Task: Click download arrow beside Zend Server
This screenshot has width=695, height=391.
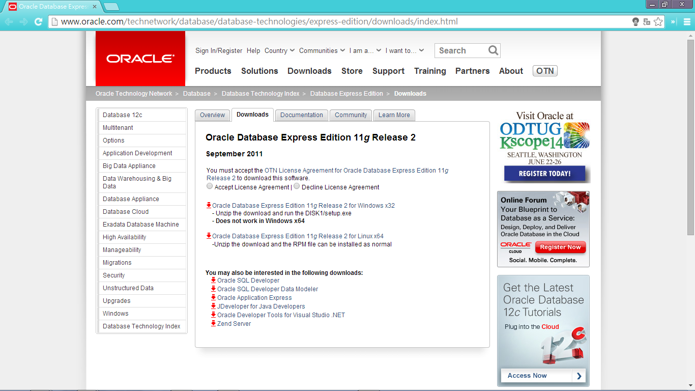Action: pyautogui.click(x=213, y=323)
